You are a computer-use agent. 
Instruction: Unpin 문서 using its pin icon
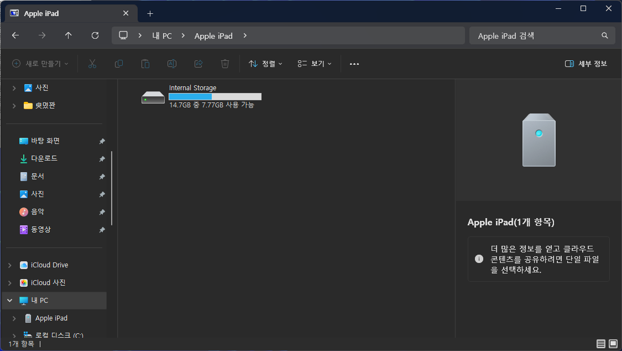(x=102, y=176)
